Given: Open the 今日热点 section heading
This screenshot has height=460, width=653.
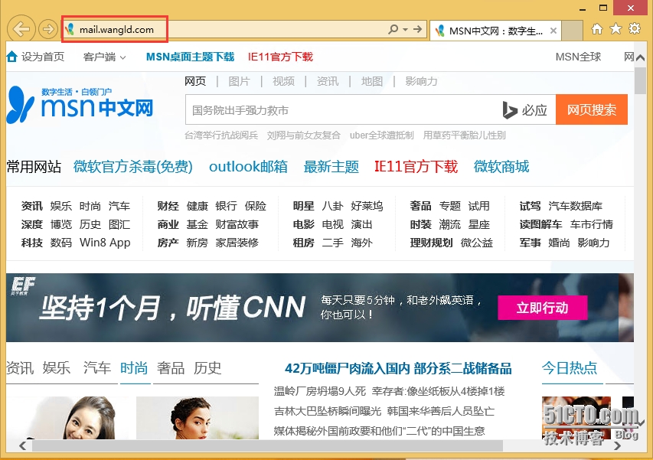Looking at the screenshot, I should pos(570,368).
